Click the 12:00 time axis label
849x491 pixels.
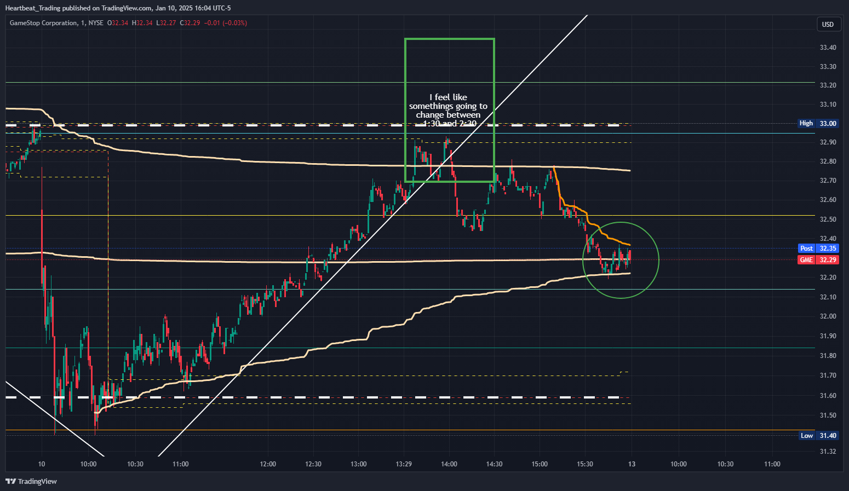268,464
